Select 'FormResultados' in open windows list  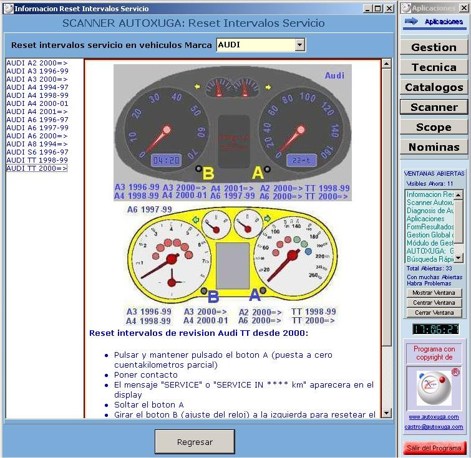click(430, 227)
